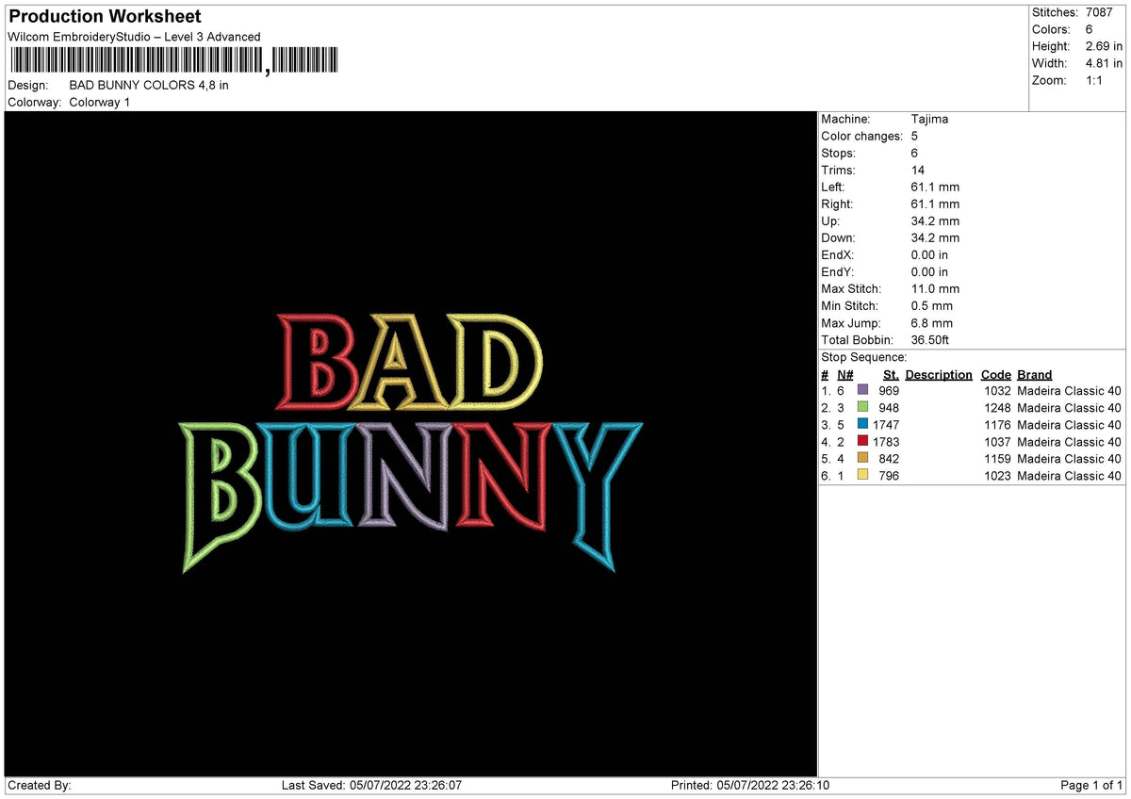The image size is (1131, 799).
Task: Select the purple thread swatch in stop 1
Action: pos(863,390)
